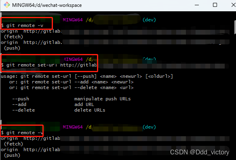
Task: Click the bottom '(fetch)' output line
Action: pyautogui.click(x=14, y=144)
